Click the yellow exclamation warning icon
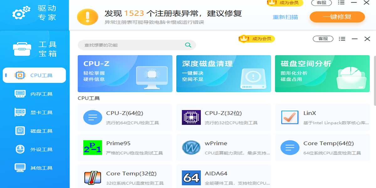 [x=87, y=17]
